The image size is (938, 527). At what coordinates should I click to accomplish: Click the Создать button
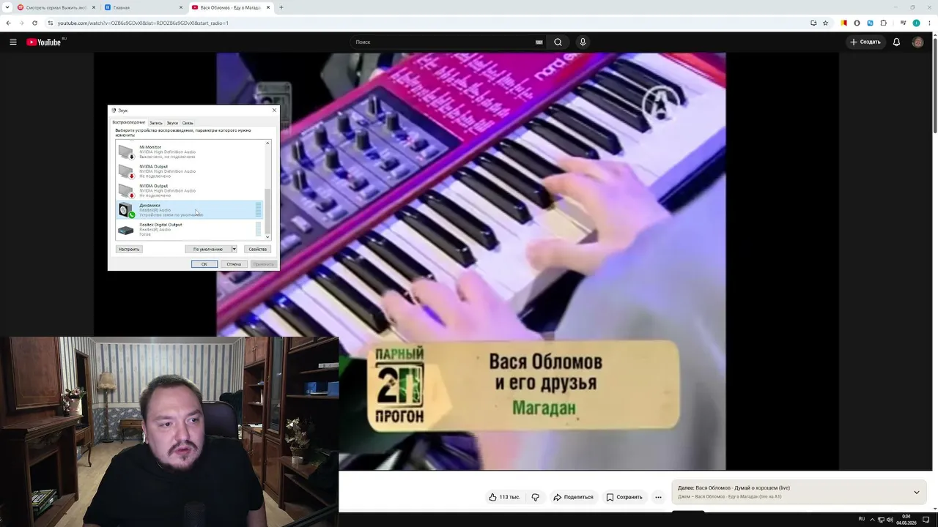point(865,42)
